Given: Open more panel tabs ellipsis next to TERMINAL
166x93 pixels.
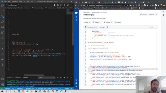Looking at the screenshot, I should [x=31, y=78].
